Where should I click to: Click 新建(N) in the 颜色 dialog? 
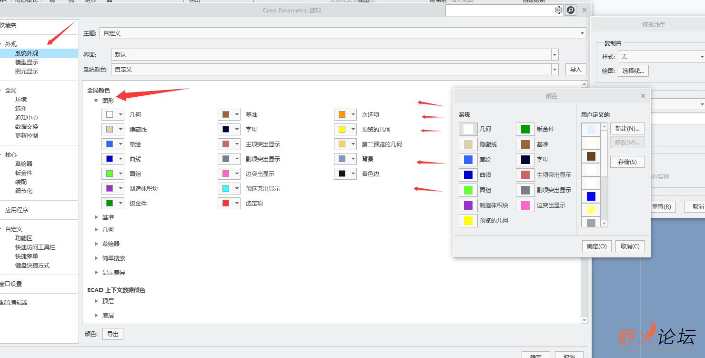tap(627, 128)
